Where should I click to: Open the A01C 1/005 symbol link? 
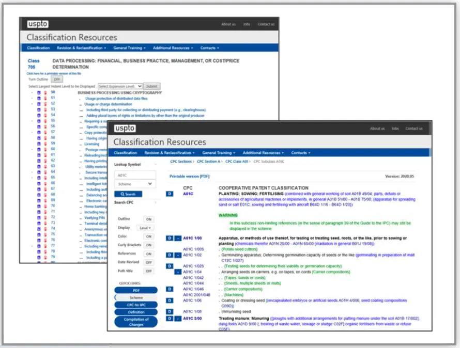(193, 249)
